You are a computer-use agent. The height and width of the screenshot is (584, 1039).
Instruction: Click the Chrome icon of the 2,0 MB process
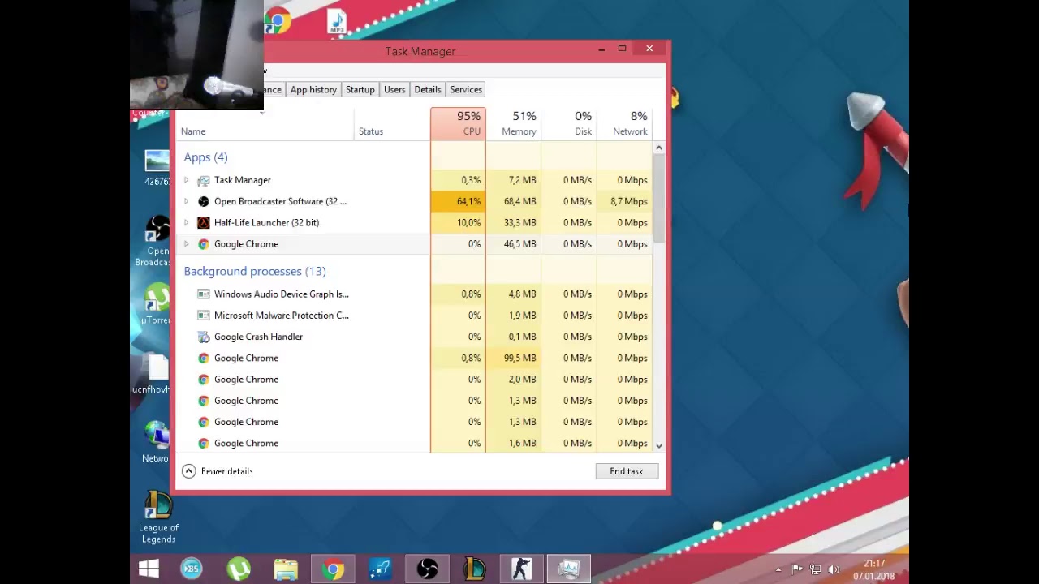[x=204, y=379]
